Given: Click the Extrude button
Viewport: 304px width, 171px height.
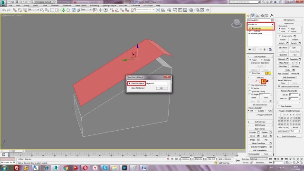Looking at the screenshot, I should (x=252, y=133).
